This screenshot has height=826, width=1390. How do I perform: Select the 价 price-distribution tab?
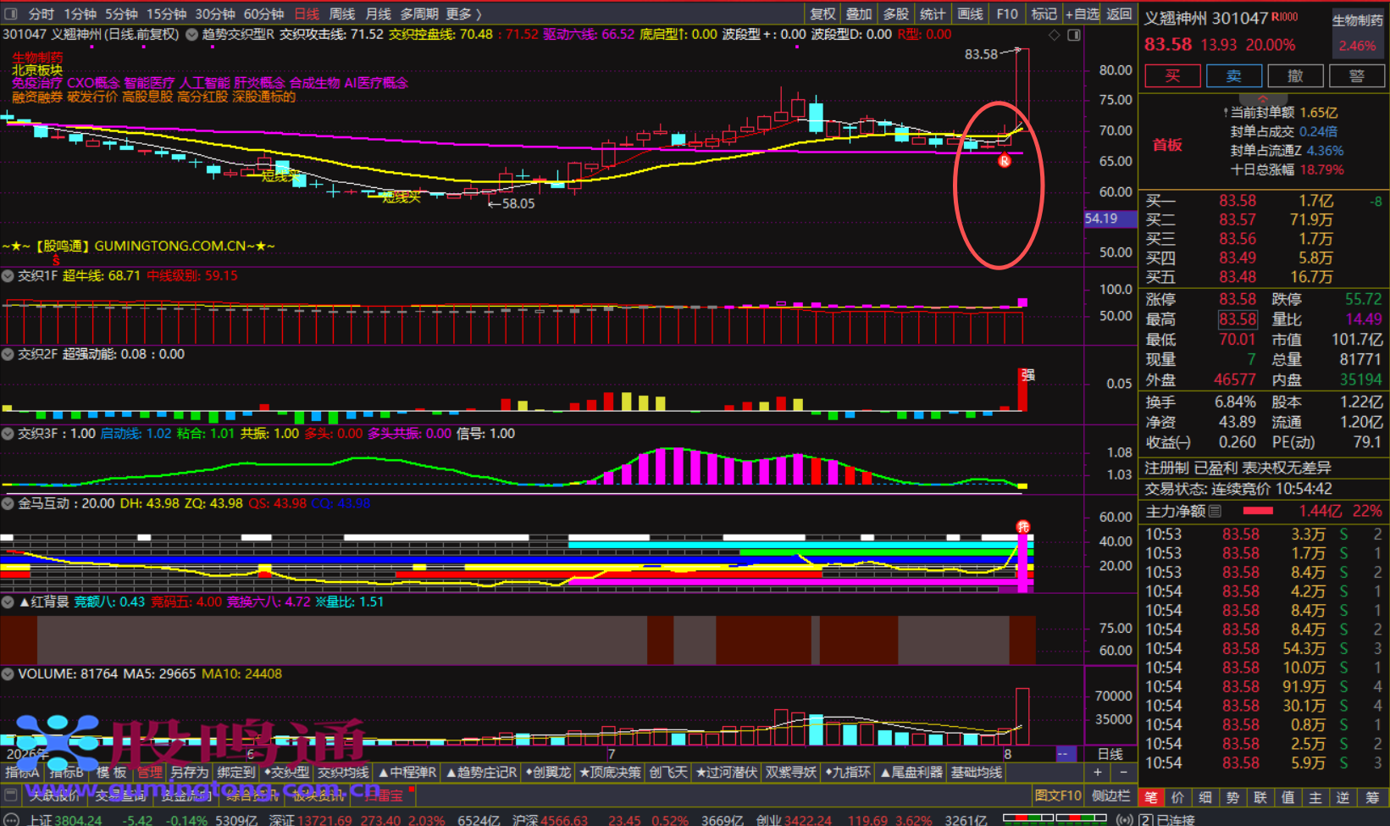1178,797
